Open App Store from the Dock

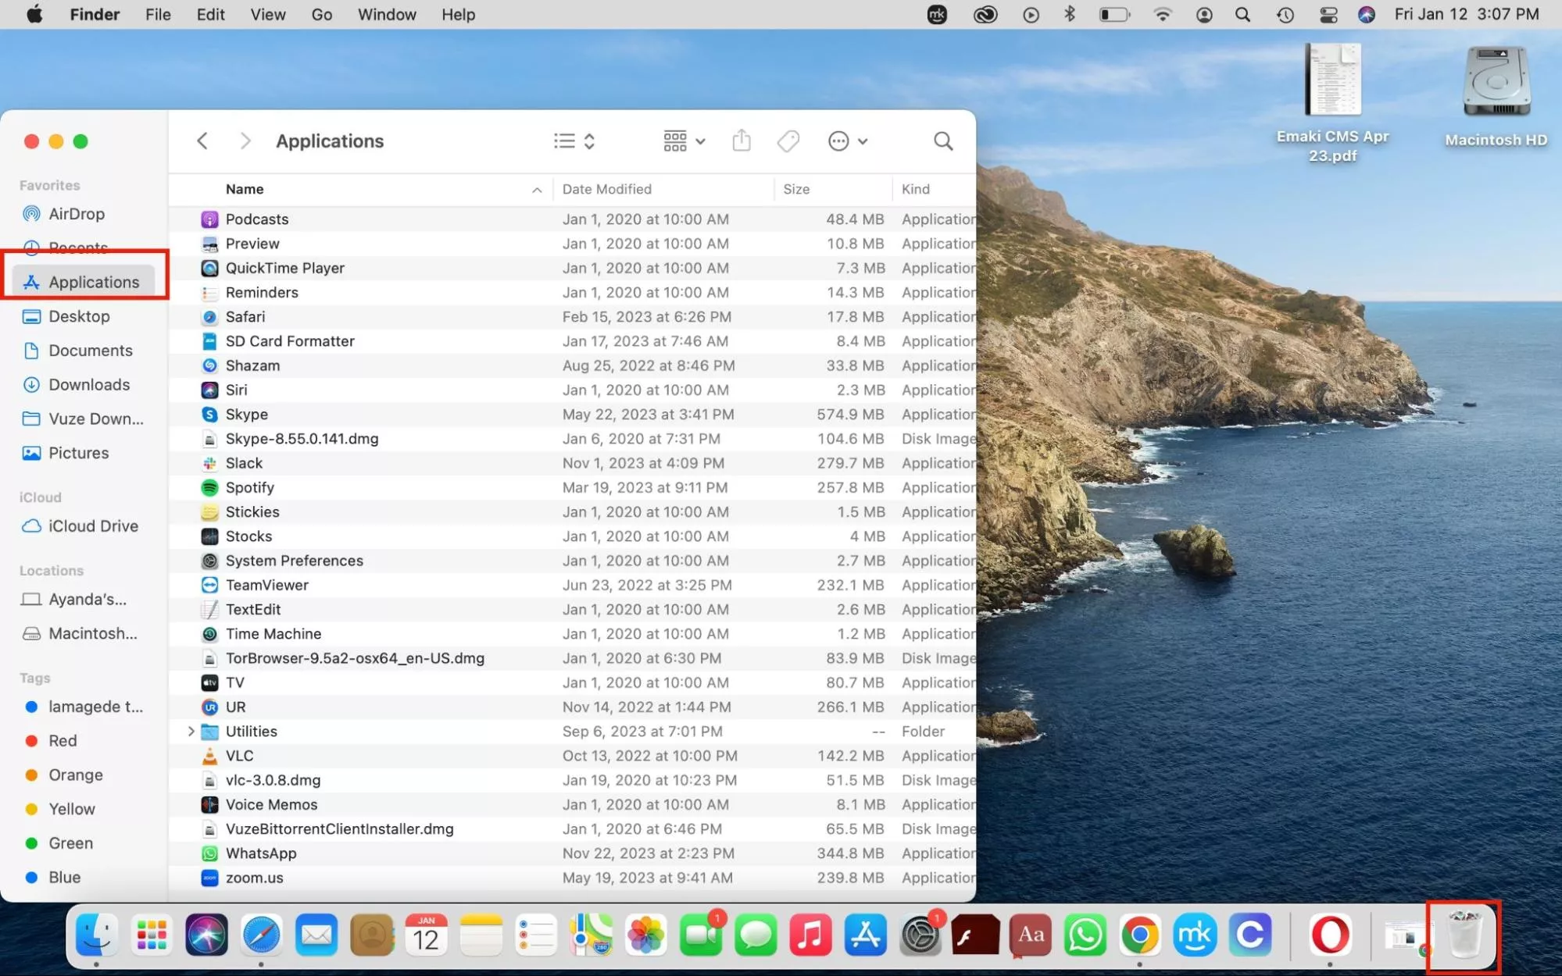click(865, 934)
